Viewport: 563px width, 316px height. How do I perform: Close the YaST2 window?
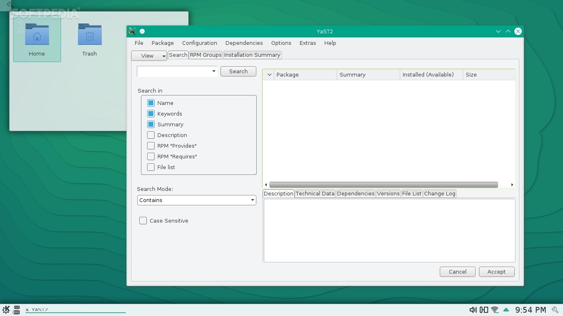coord(518,31)
